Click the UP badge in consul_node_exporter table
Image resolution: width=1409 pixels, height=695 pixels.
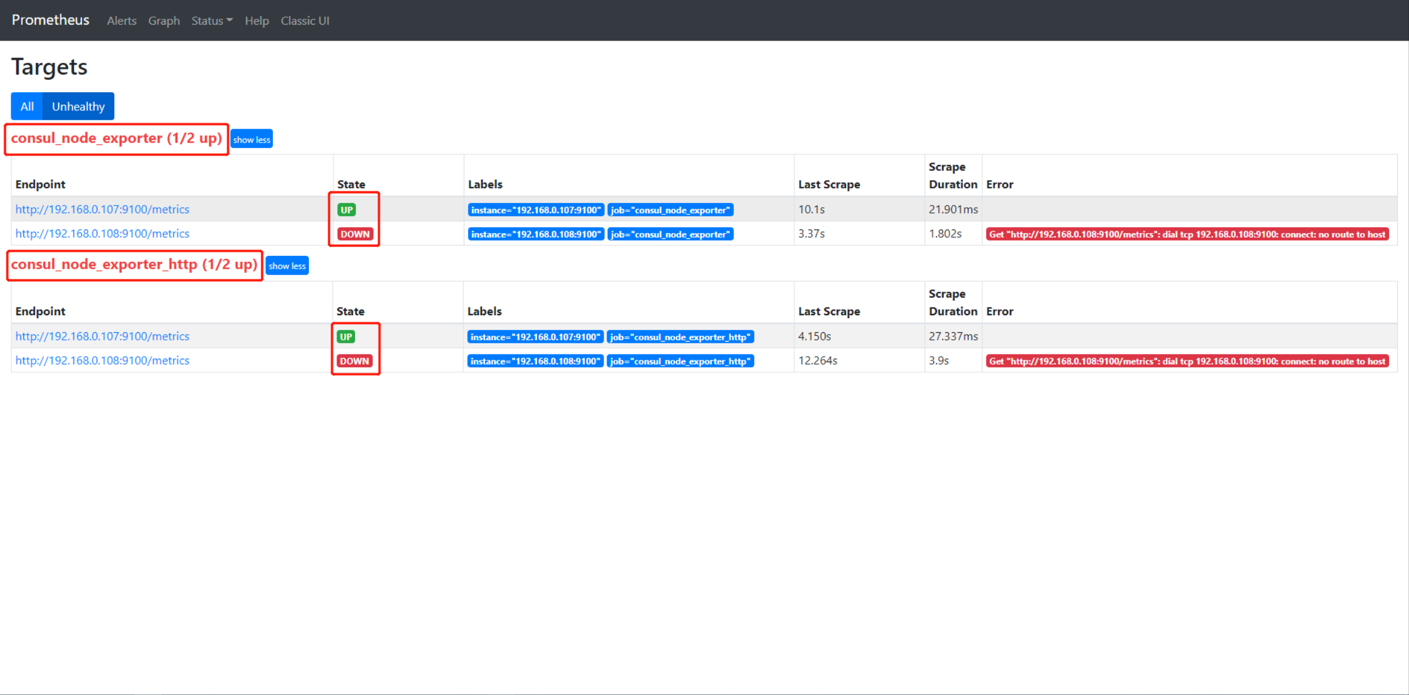346,210
